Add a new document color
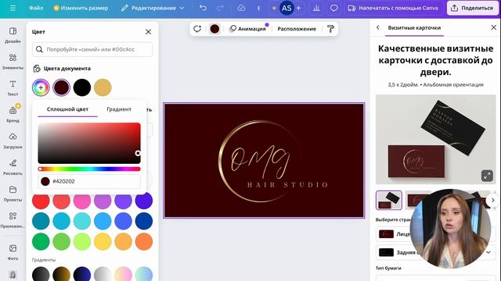Screen dimensions: 501x281 pyautogui.click(x=41, y=87)
